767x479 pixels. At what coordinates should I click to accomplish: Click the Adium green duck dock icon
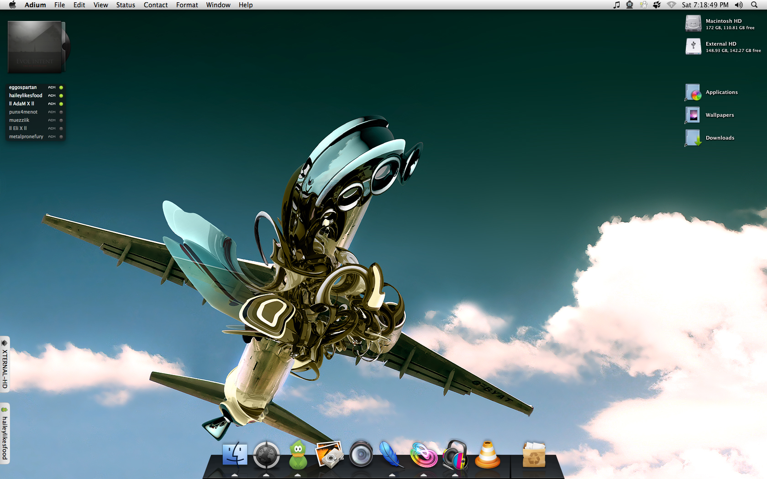pyautogui.click(x=298, y=455)
